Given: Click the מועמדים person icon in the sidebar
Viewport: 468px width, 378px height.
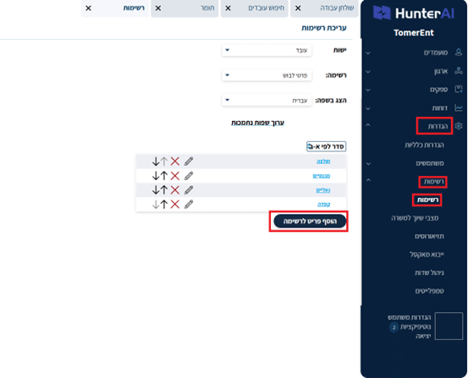Looking at the screenshot, I should click(x=459, y=52).
